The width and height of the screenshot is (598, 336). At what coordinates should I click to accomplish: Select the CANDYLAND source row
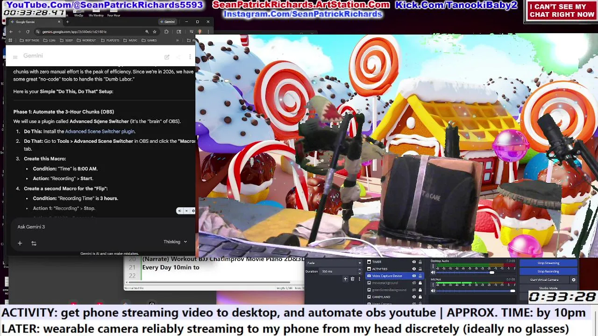coord(394,297)
